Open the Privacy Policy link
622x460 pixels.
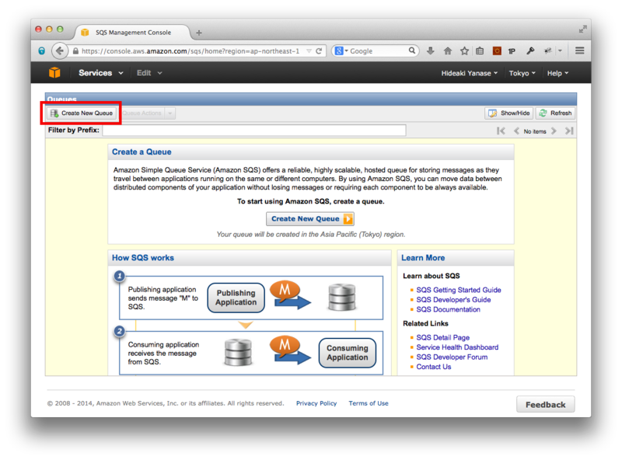pos(316,403)
